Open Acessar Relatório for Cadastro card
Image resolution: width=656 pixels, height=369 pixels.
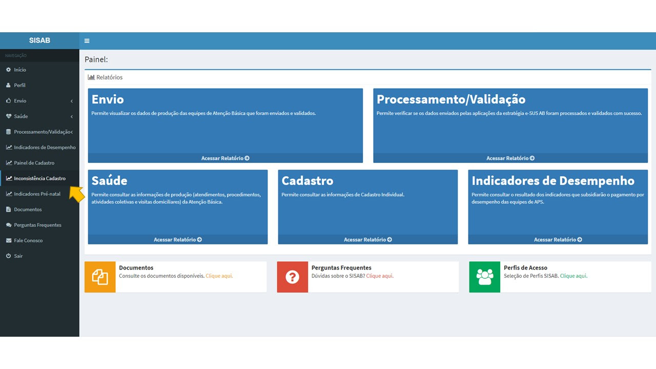click(x=367, y=240)
